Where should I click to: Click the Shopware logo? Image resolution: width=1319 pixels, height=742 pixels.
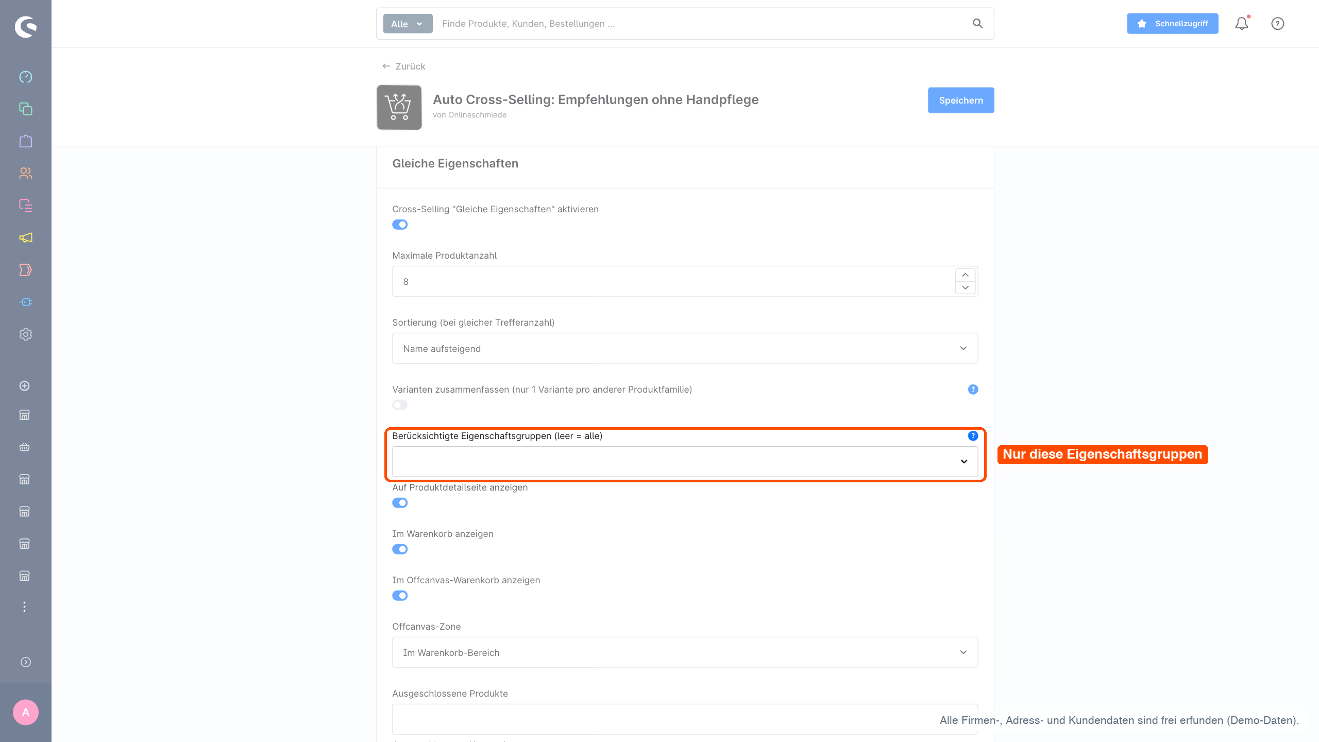click(26, 27)
